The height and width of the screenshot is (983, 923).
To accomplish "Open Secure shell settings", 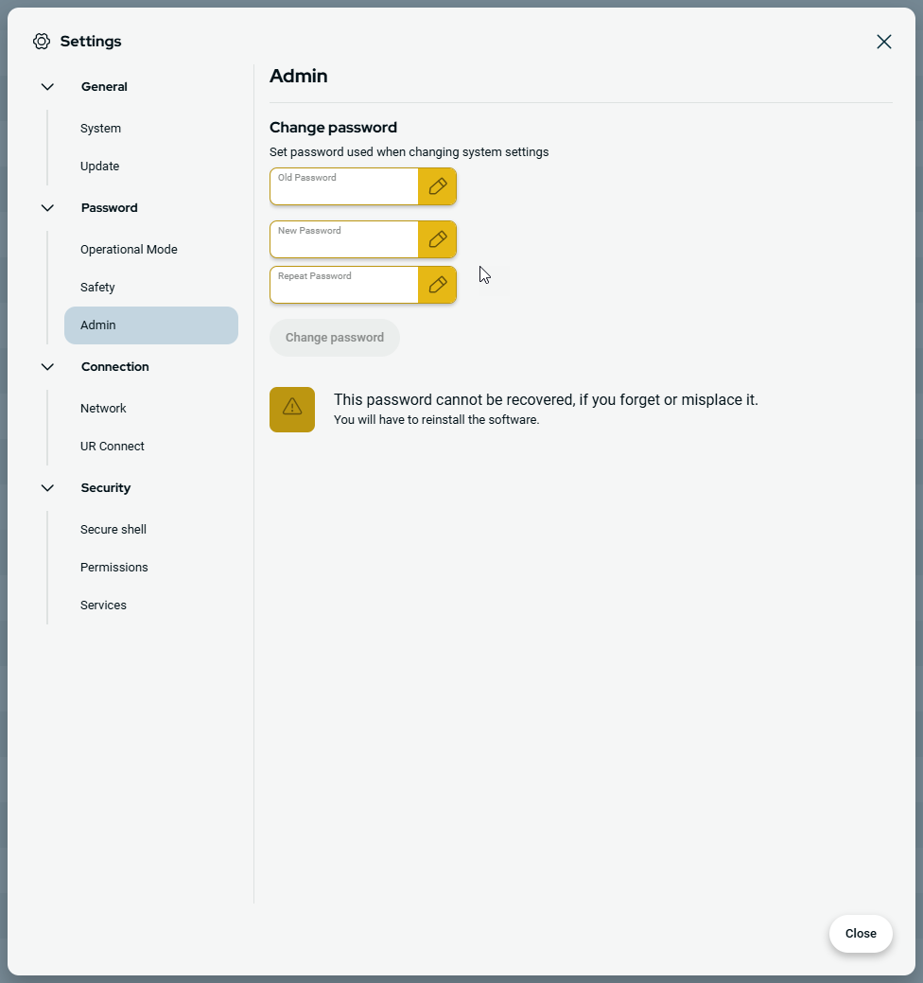I will 113,530.
